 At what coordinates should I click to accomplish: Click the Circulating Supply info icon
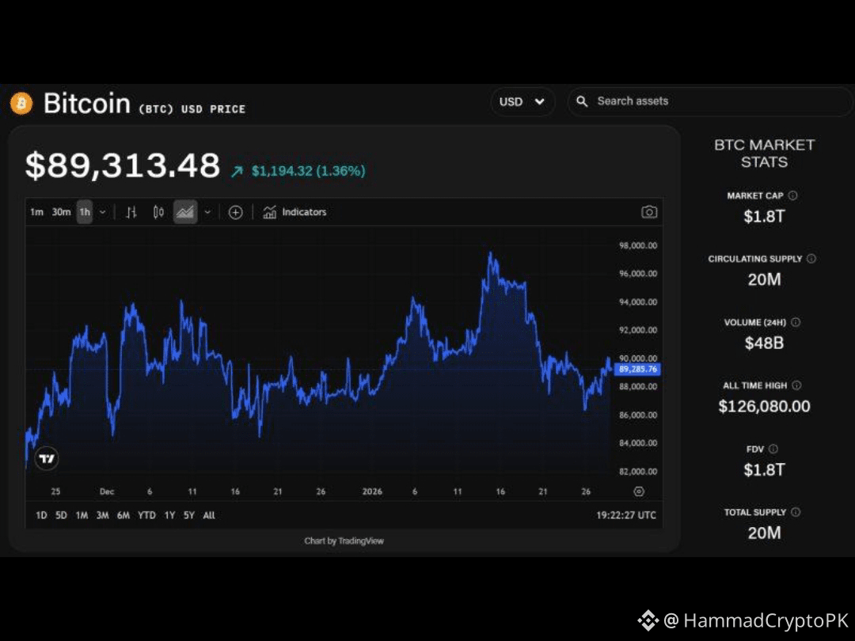click(811, 258)
